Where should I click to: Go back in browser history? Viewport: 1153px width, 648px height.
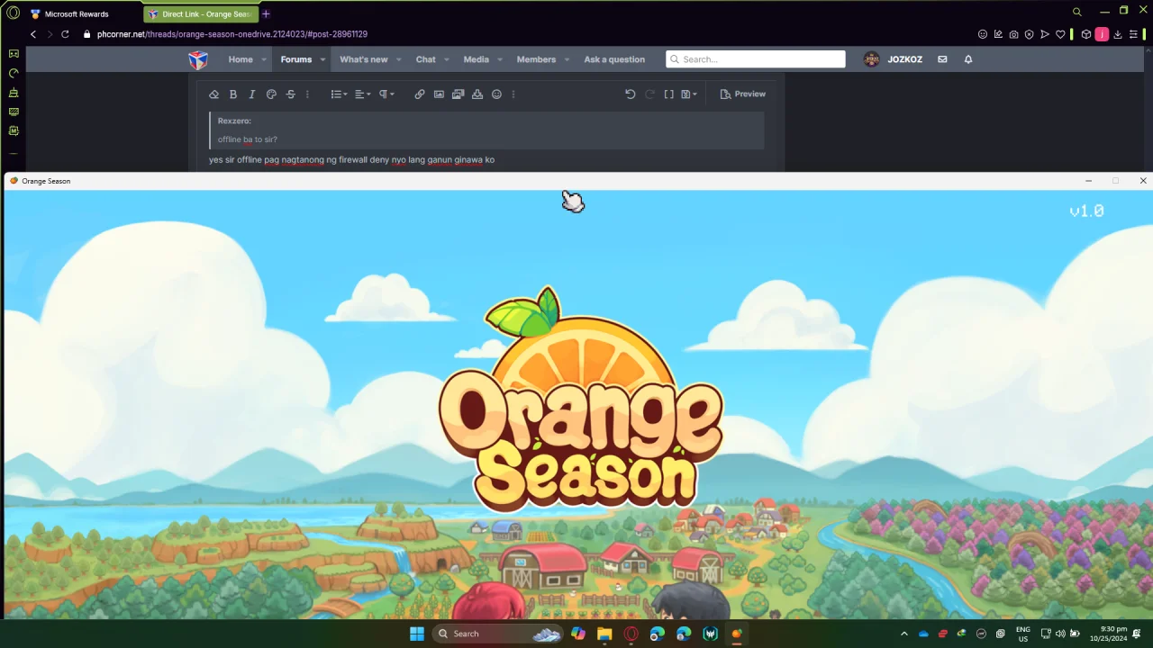[33, 34]
